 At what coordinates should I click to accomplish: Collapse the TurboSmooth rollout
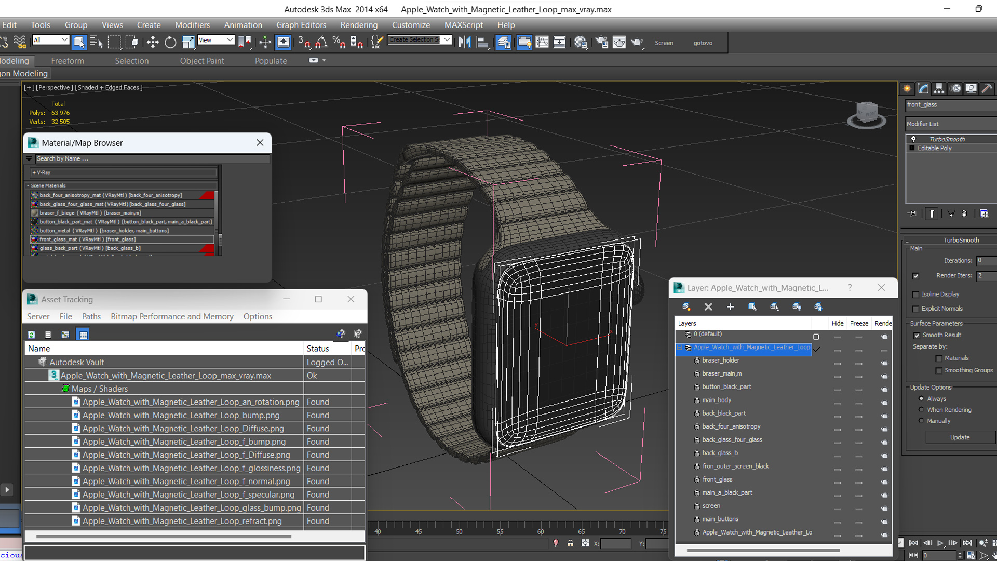point(907,241)
